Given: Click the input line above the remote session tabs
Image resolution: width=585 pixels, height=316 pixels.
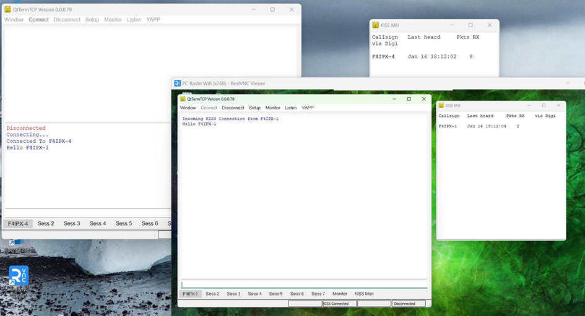Looking at the screenshot, I should pos(303,284).
